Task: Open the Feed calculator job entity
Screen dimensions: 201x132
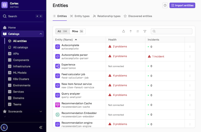Action: click(73, 74)
